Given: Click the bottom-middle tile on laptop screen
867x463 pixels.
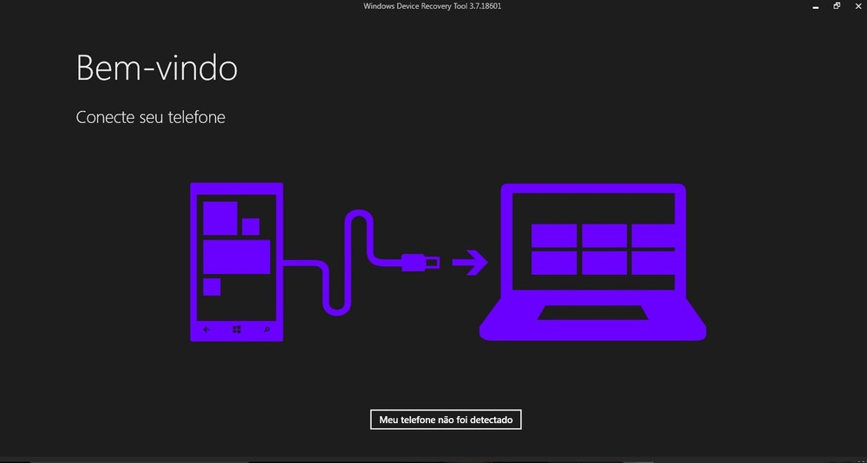Looking at the screenshot, I should (604, 262).
